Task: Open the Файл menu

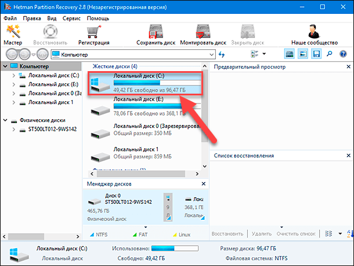Action: pyautogui.click(x=10, y=19)
